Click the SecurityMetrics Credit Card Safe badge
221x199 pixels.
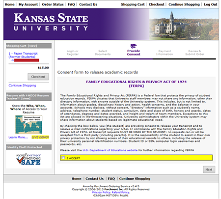(x=28, y=159)
